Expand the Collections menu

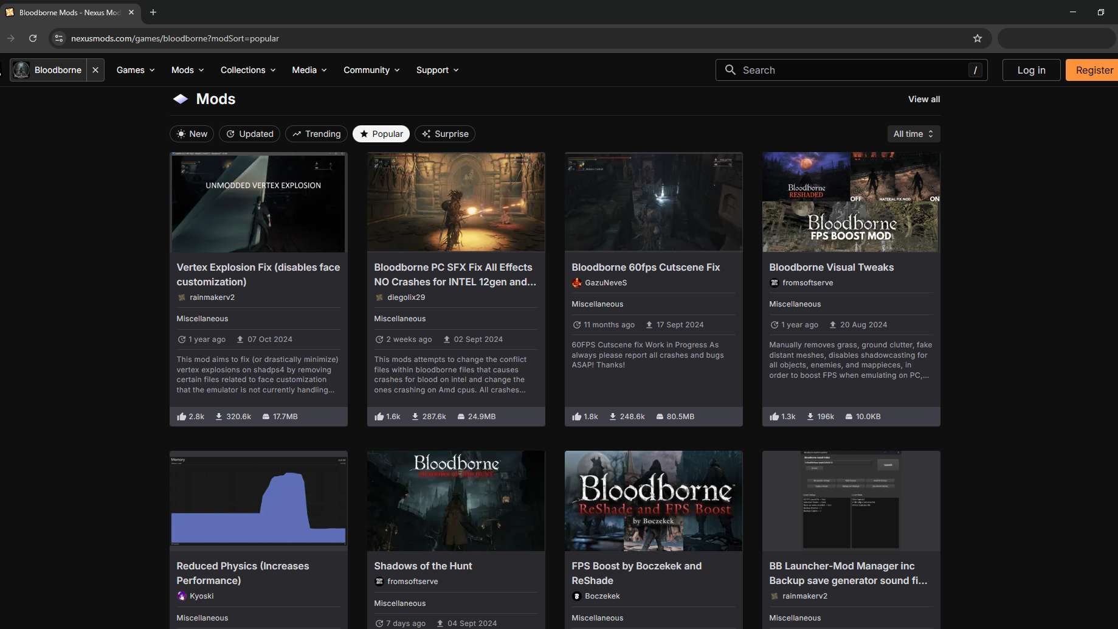(x=248, y=70)
